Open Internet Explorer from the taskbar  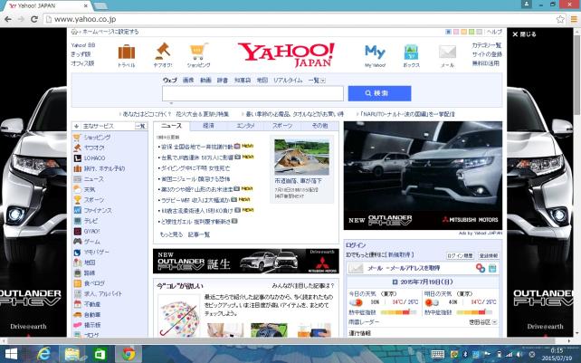[43, 355]
